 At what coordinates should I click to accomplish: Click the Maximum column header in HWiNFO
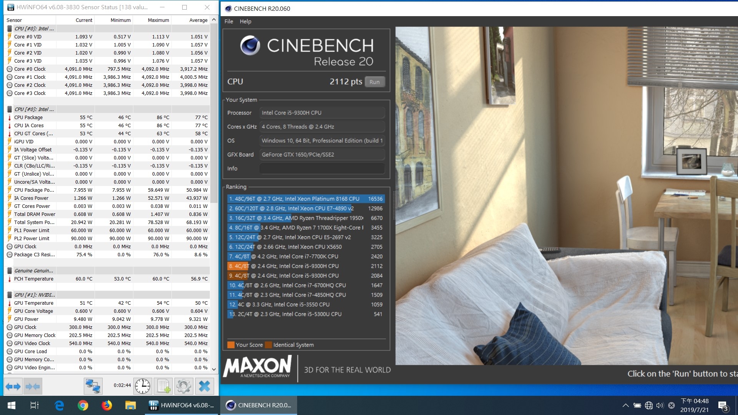(152, 20)
